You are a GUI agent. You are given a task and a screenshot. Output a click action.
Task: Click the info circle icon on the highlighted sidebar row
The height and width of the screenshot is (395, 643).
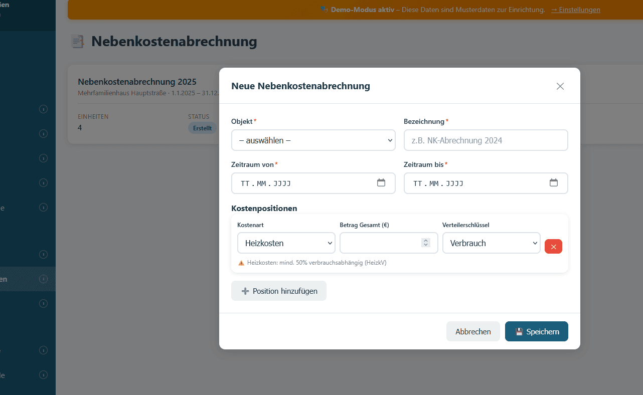44,279
